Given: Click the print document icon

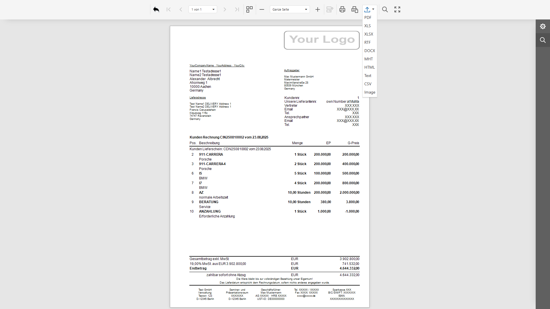Looking at the screenshot, I should [342, 9].
